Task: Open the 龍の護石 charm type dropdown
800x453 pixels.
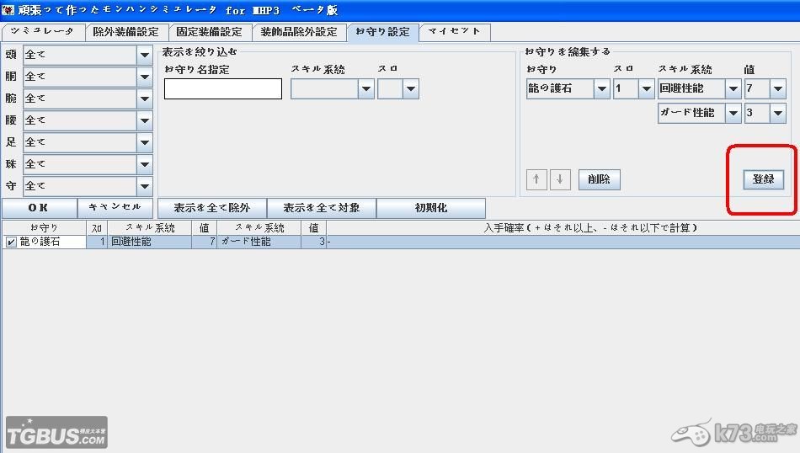Action: (601, 88)
